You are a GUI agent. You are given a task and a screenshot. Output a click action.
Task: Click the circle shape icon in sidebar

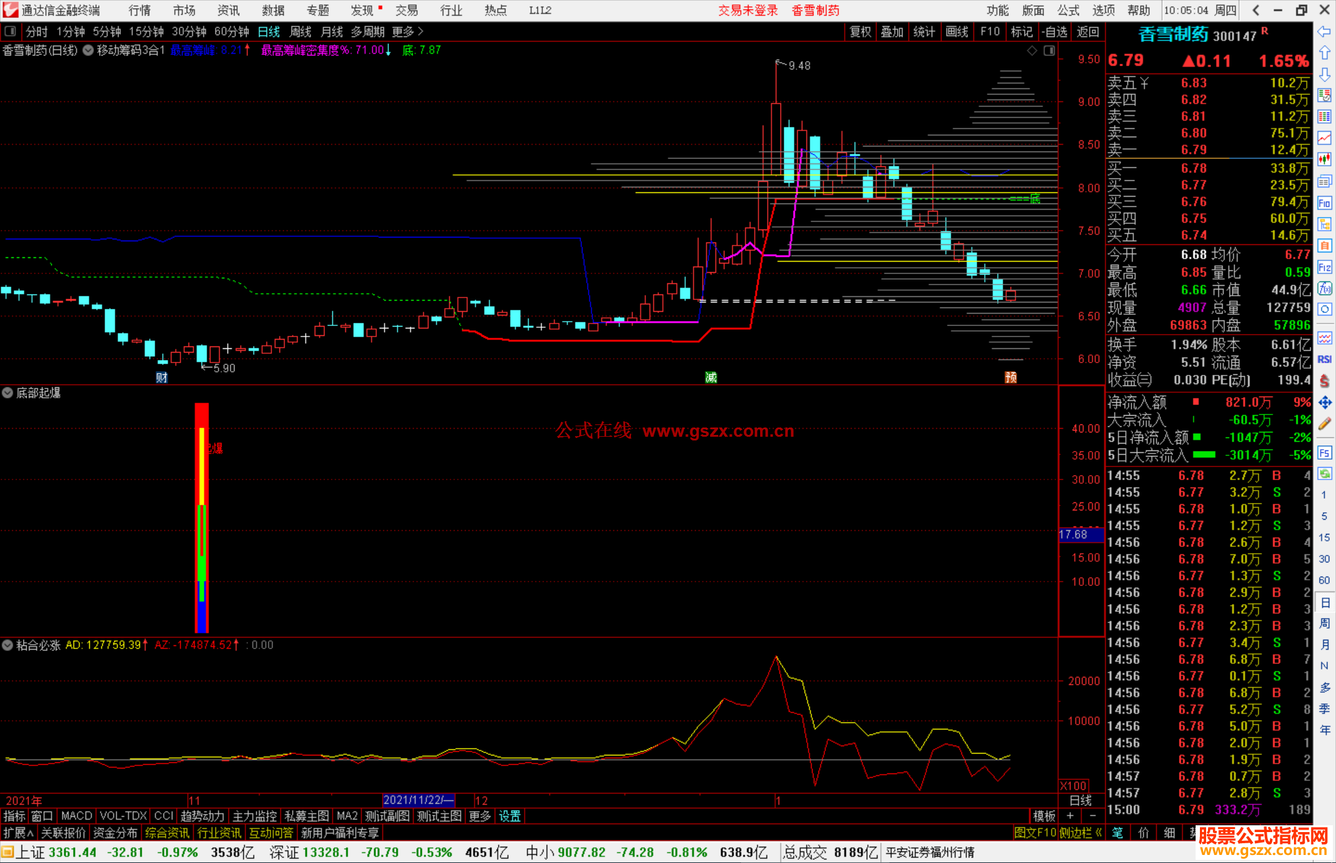(1324, 309)
